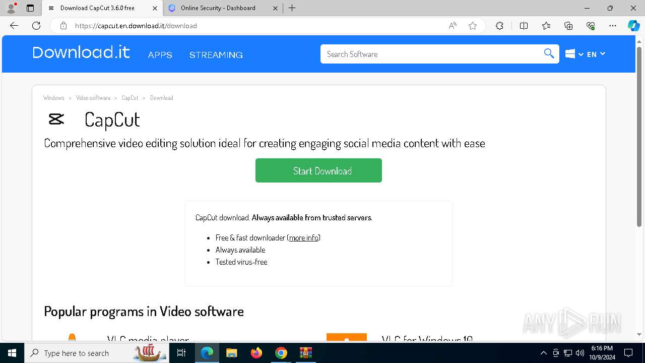Go to the Video software breadcrumb link
The height and width of the screenshot is (363, 645).
click(93, 98)
